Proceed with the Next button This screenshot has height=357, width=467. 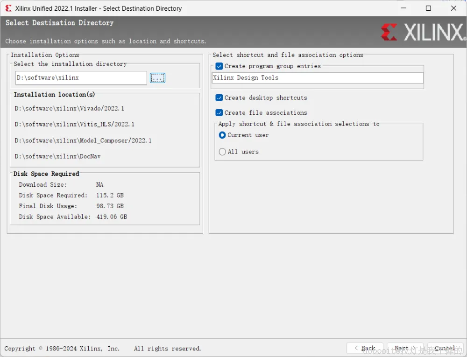405,349
